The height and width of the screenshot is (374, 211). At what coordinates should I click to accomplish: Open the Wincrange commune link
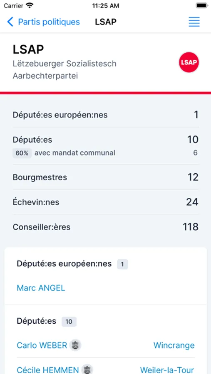(174, 345)
